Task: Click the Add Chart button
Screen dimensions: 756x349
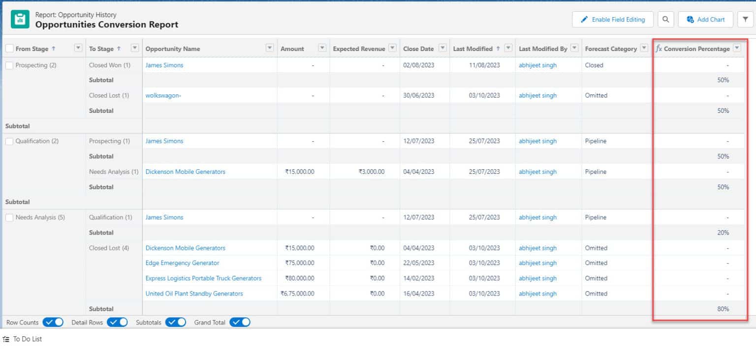Action: point(705,19)
